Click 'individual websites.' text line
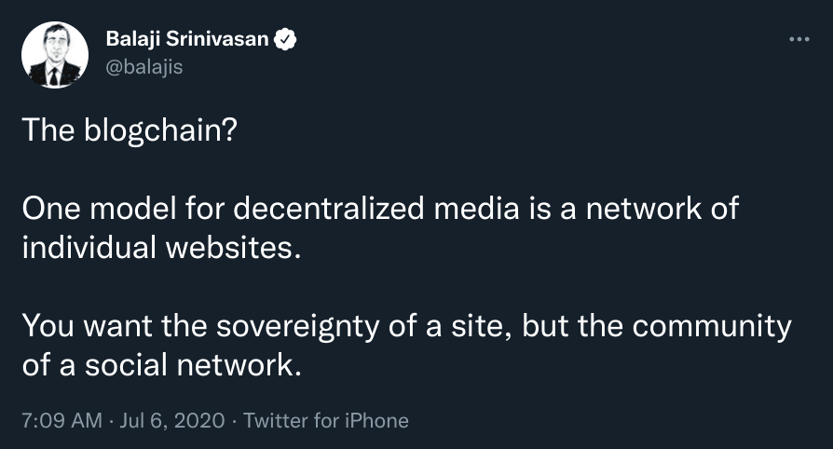 (x=161, y=247)
